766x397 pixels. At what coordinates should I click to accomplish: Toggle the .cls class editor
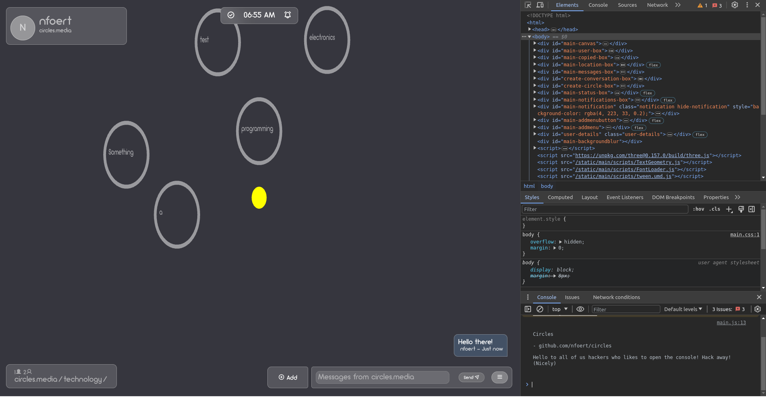(x=714, y=209)
